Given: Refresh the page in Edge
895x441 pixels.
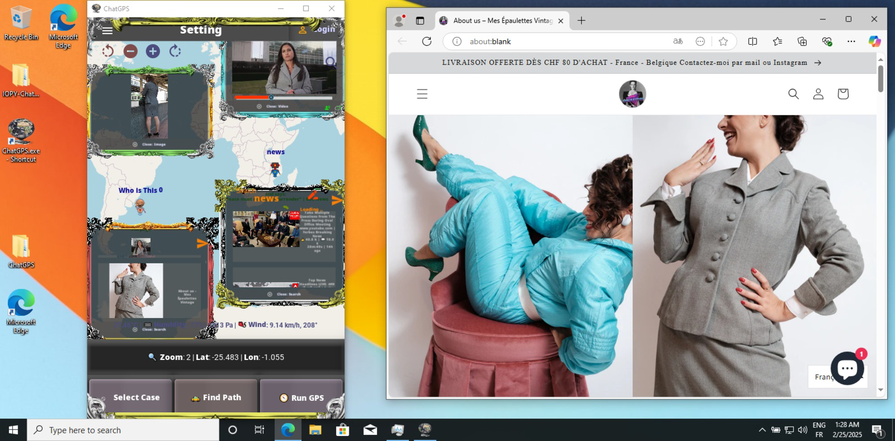Looking at the screenshot, I should tap(427, 41).
